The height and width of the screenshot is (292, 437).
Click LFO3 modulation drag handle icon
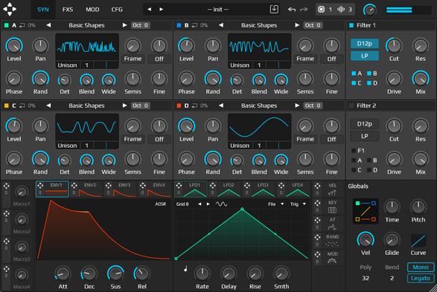(246, 186)
